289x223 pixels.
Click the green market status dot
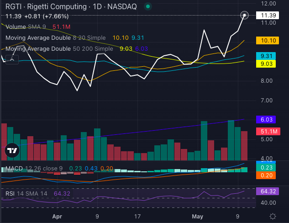(x=147, y=6)
